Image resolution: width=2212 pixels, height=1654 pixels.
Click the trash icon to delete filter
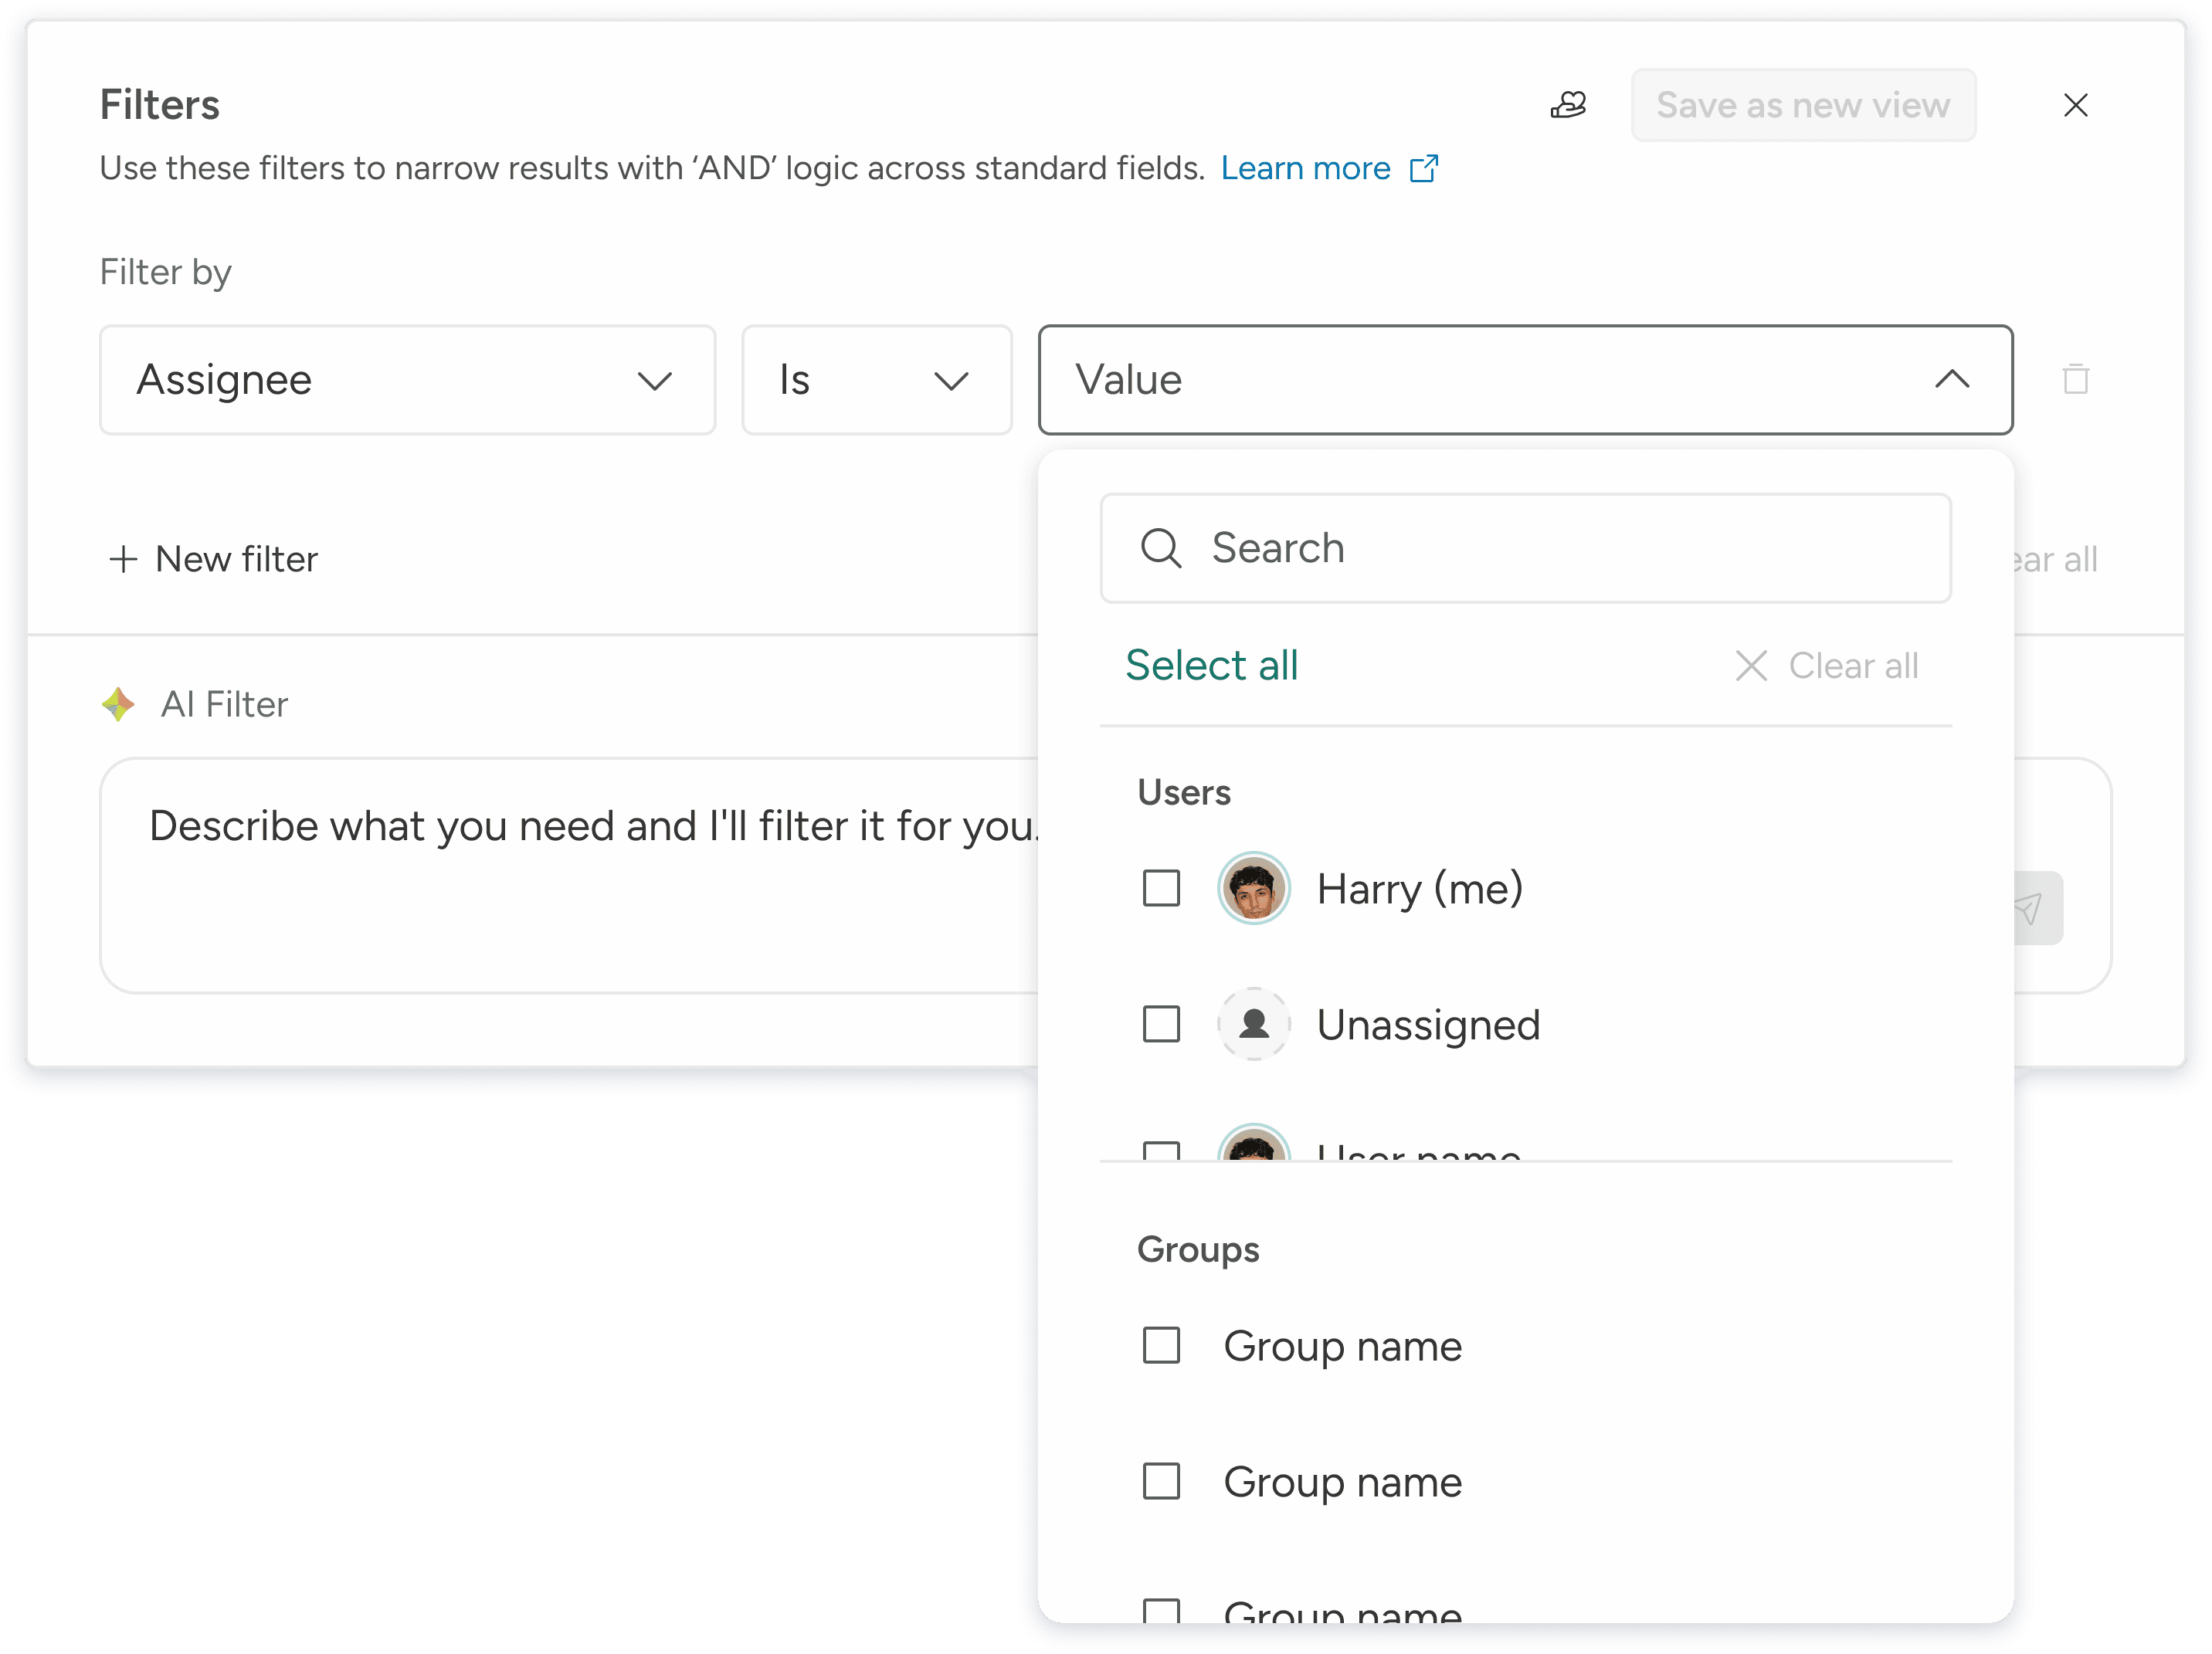pos(2075,379)
